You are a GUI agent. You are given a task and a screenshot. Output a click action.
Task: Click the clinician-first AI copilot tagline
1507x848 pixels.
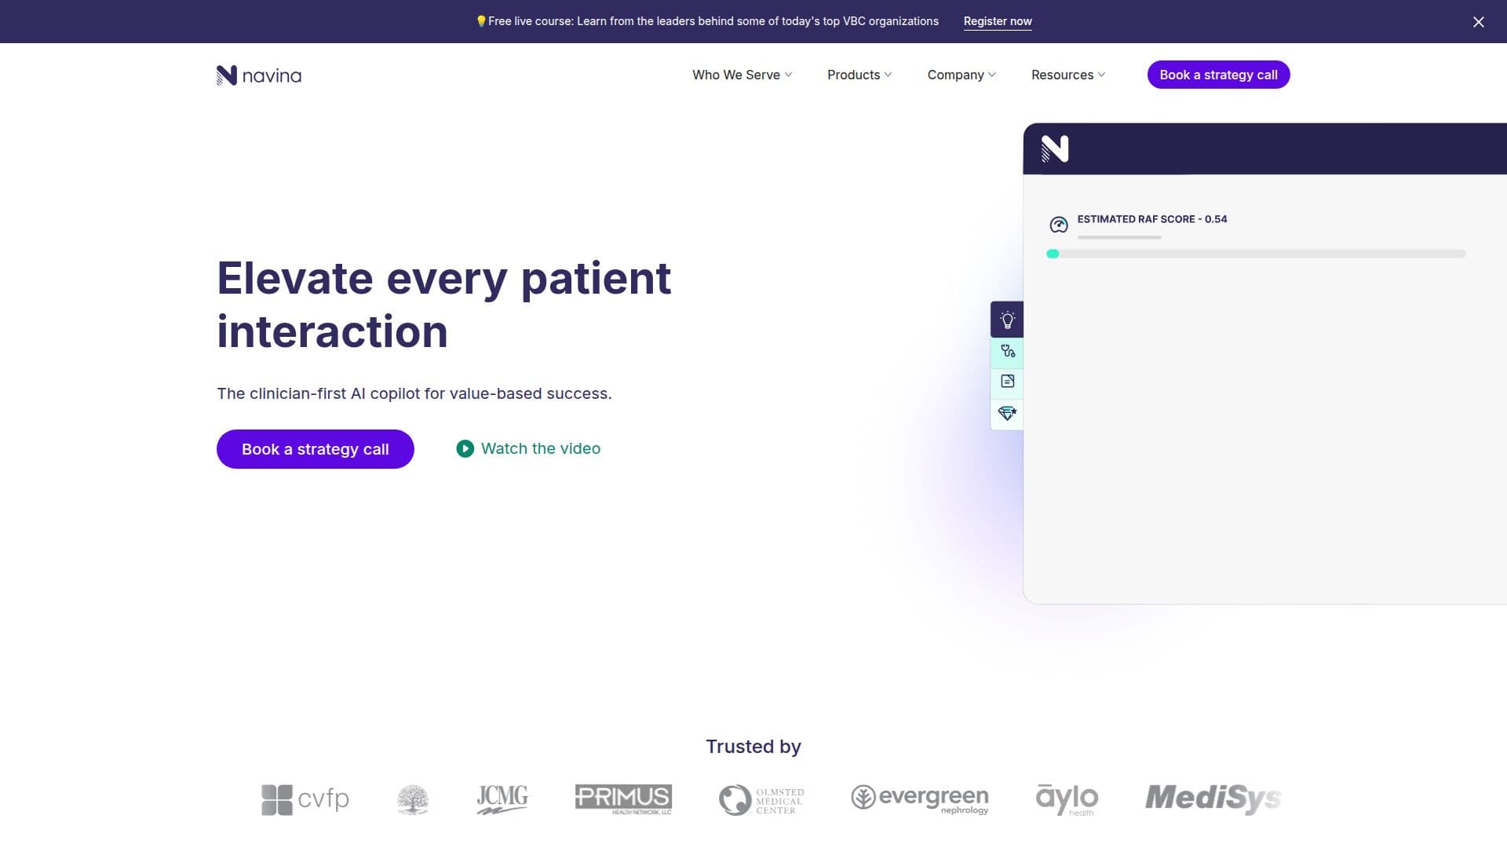pos(414,393)
